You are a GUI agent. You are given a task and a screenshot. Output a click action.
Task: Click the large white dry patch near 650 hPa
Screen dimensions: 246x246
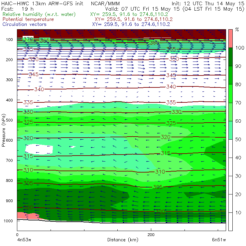39,149
